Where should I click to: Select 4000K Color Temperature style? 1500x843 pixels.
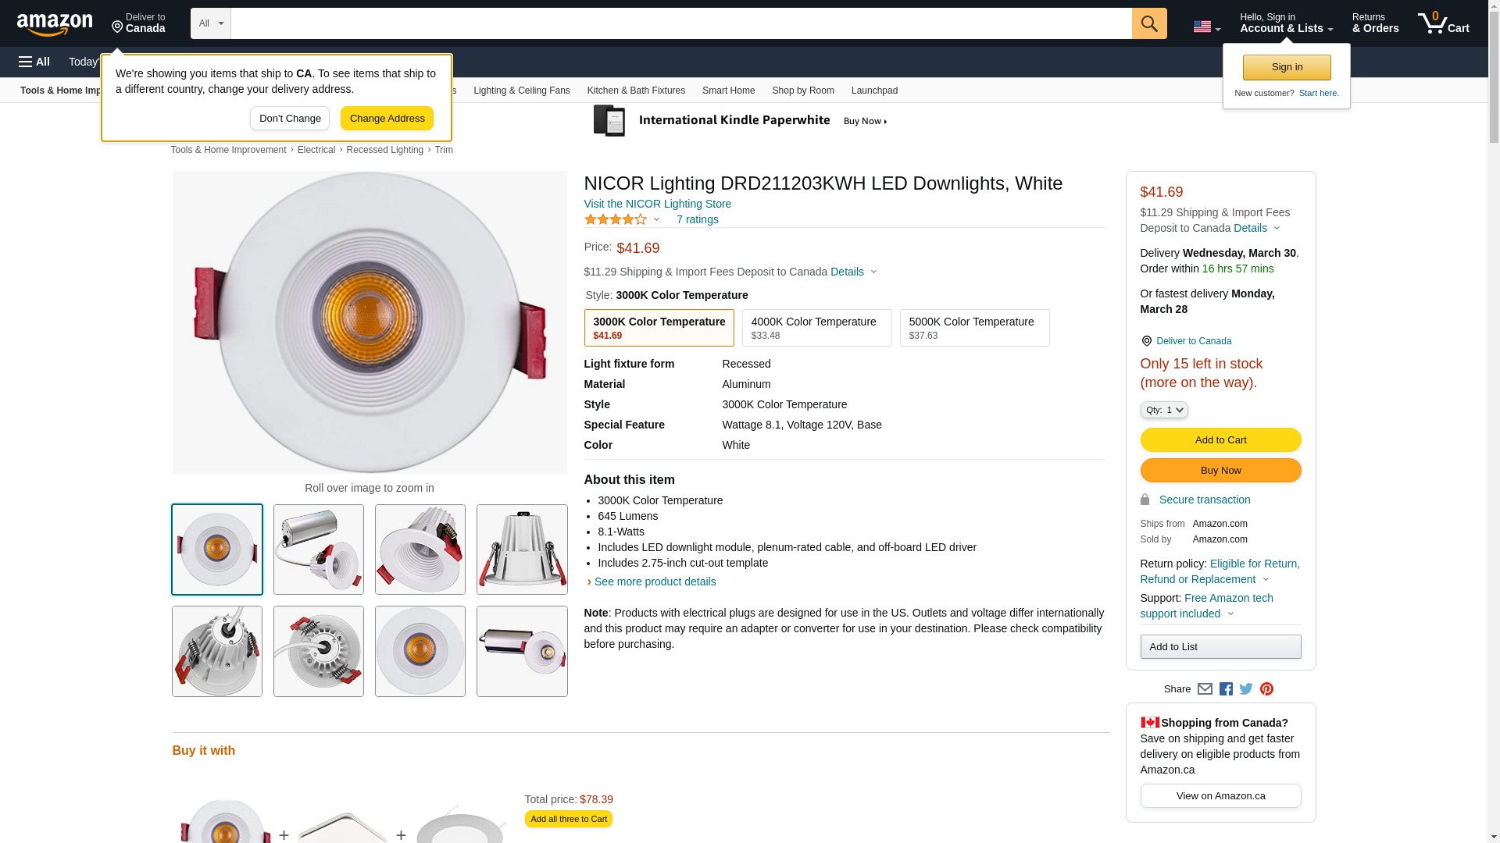816,328
